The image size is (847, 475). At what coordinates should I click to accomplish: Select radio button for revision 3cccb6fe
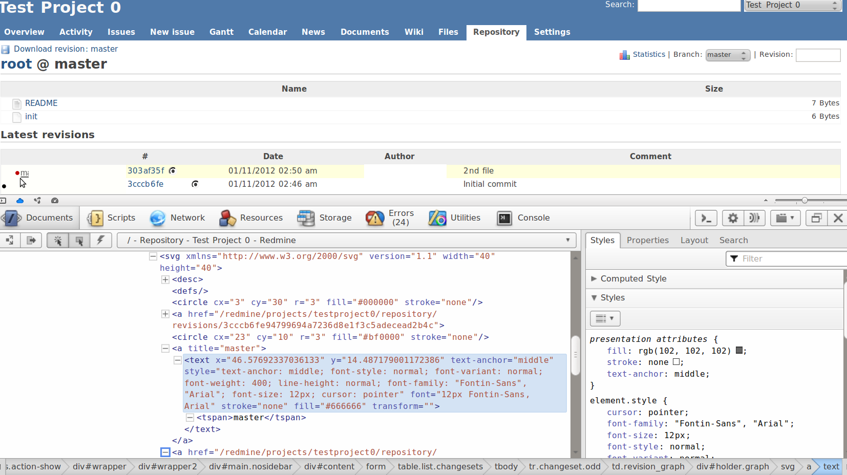click(x=195, y=184)
